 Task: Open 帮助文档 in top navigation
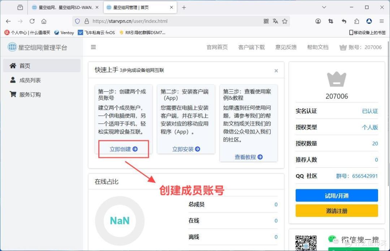(x=318, y=47)
